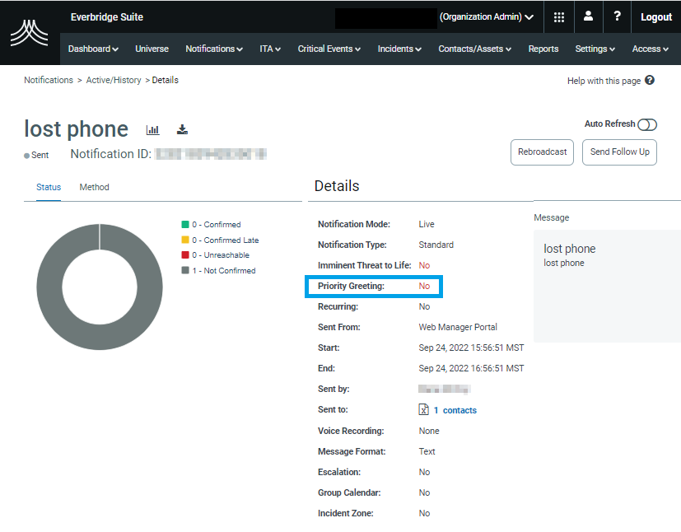
Task: Click the Active/History breadcrumb link
Action: (114, 81)
